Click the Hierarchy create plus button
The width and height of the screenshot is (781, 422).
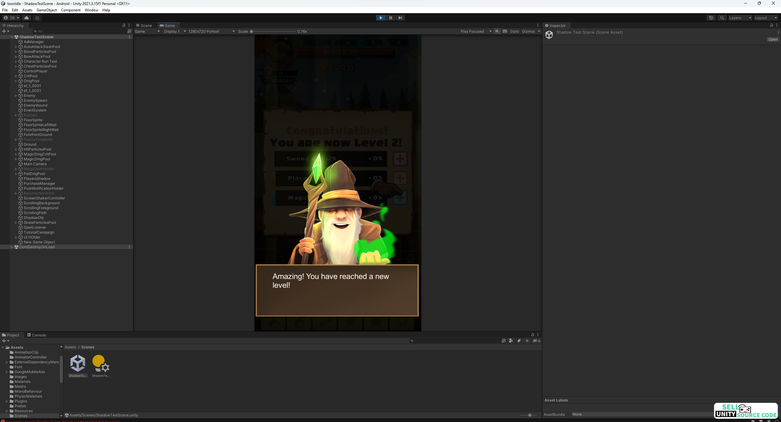[x=5, y=31]
